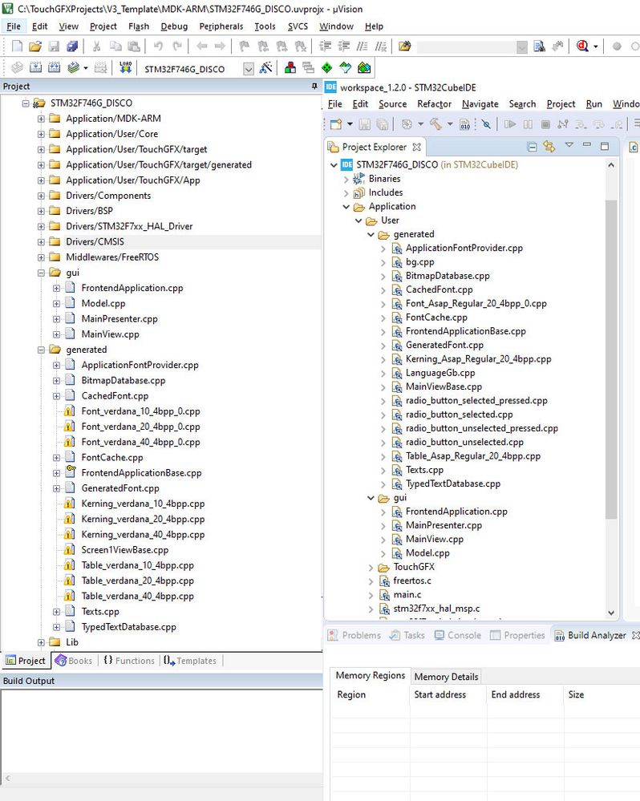Switch to the Functions tab in µVision

[128, 661]
